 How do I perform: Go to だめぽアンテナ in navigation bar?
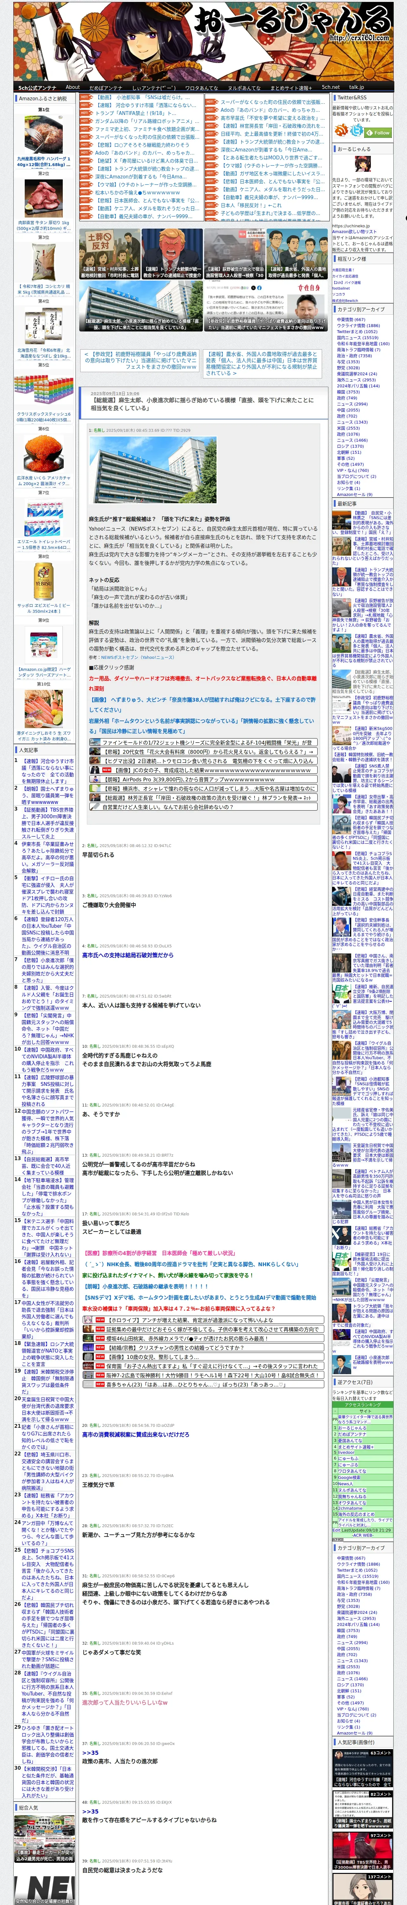point(106,87)
